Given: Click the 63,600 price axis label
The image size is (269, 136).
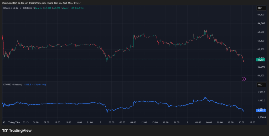Looking at the screenshot, I should 261,32.
